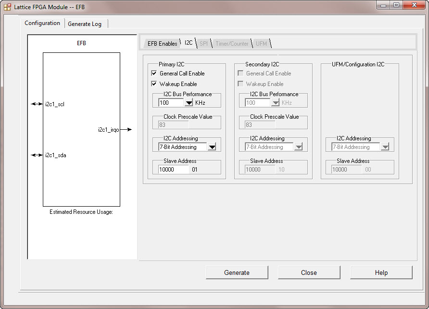
Task: Close the window with the X button
Action: point(414,5)
